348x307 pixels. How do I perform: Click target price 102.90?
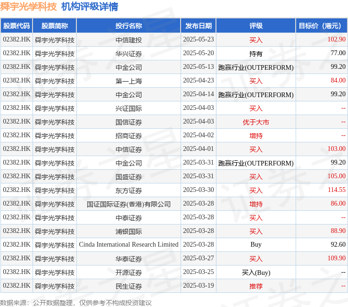coord(337,39)
